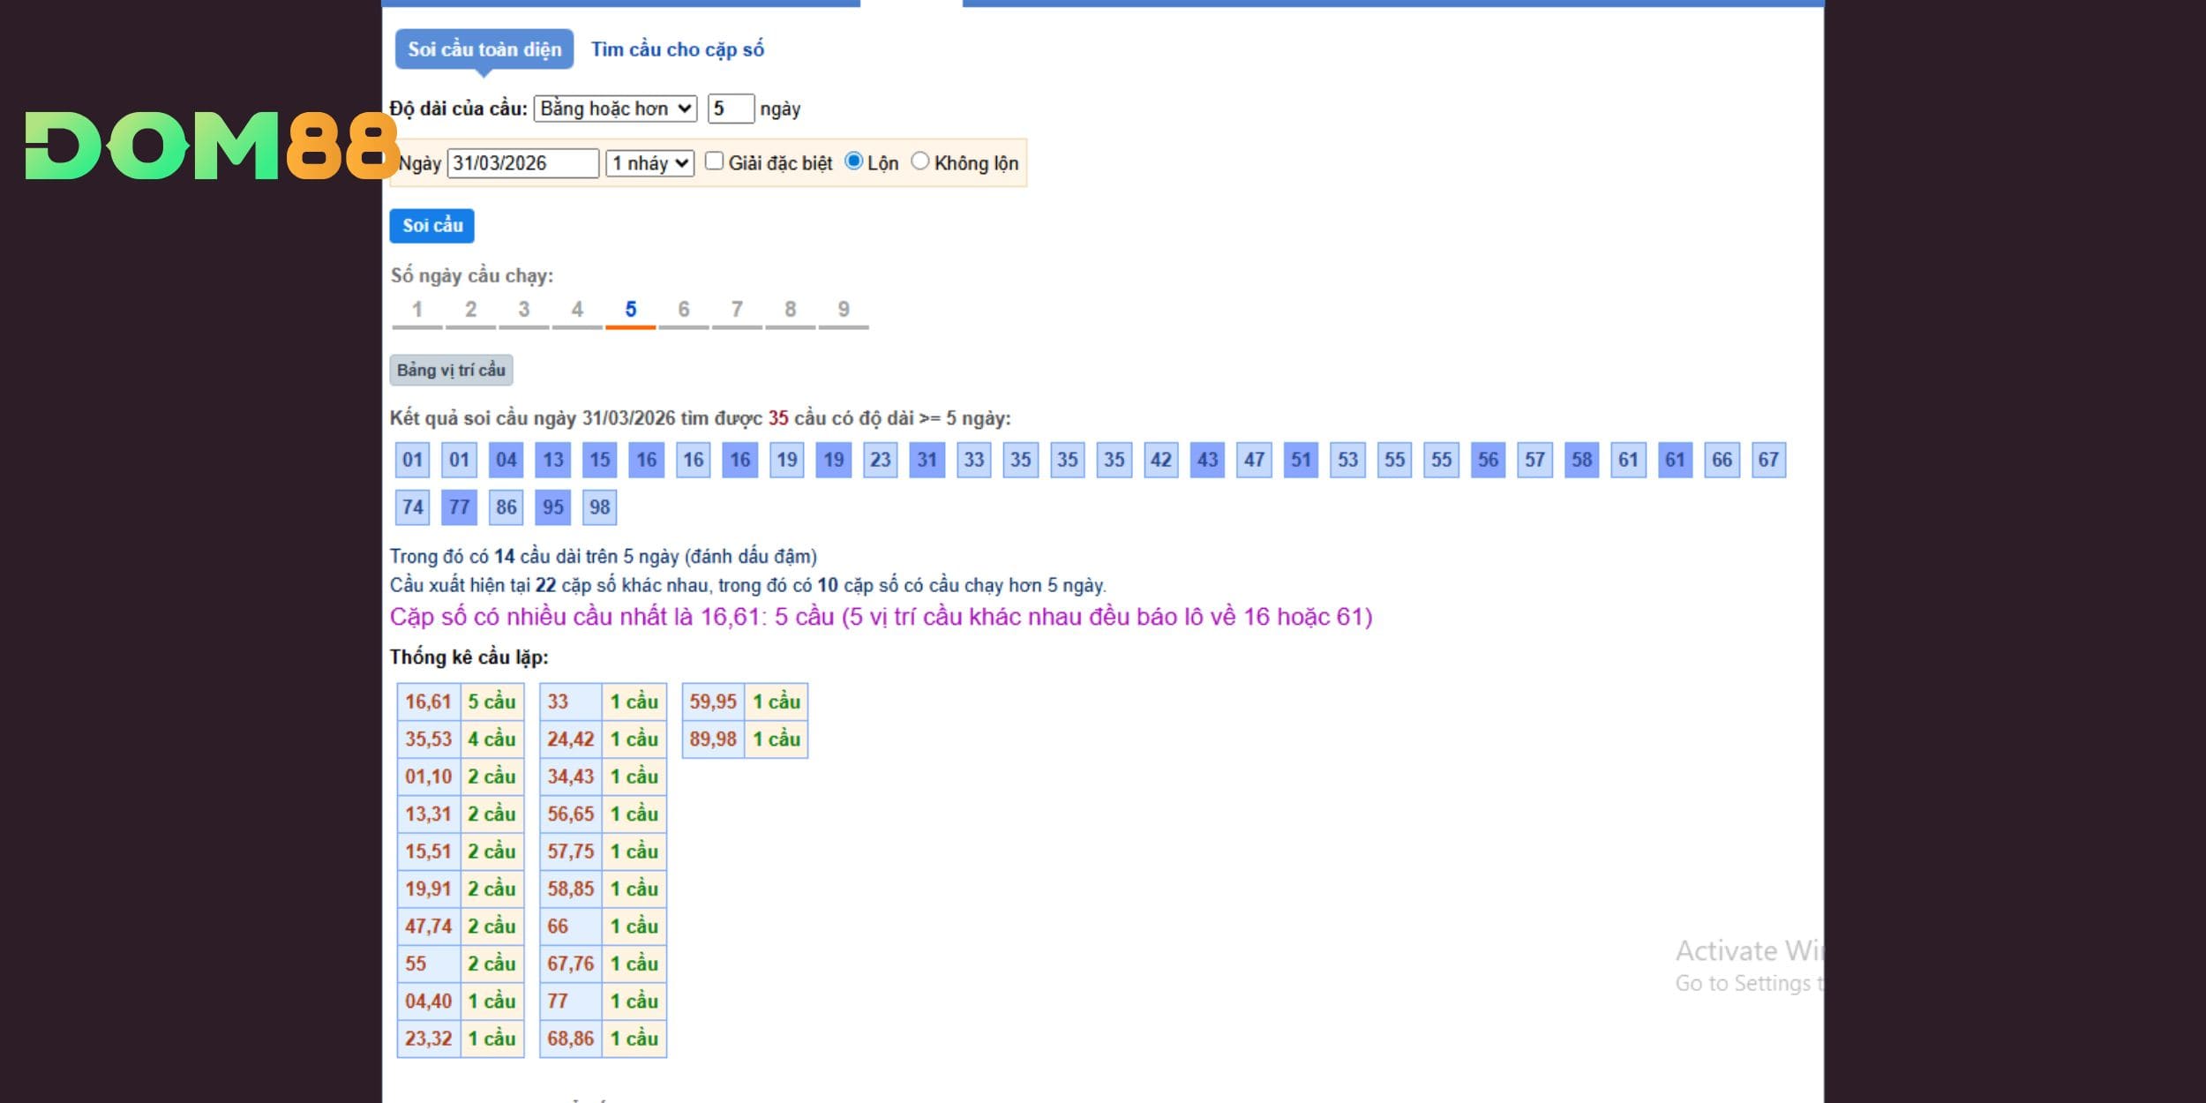Image resolution: width=2206 pixels, height=1103 pixels.
Task: Select number box 04 in results
Action: [x=506, y=460]
